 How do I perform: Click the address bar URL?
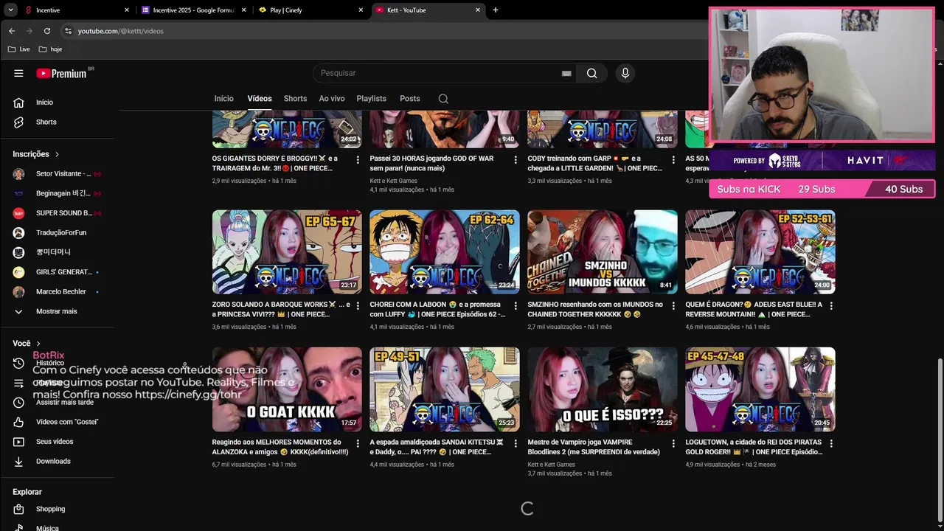point(121,31)
